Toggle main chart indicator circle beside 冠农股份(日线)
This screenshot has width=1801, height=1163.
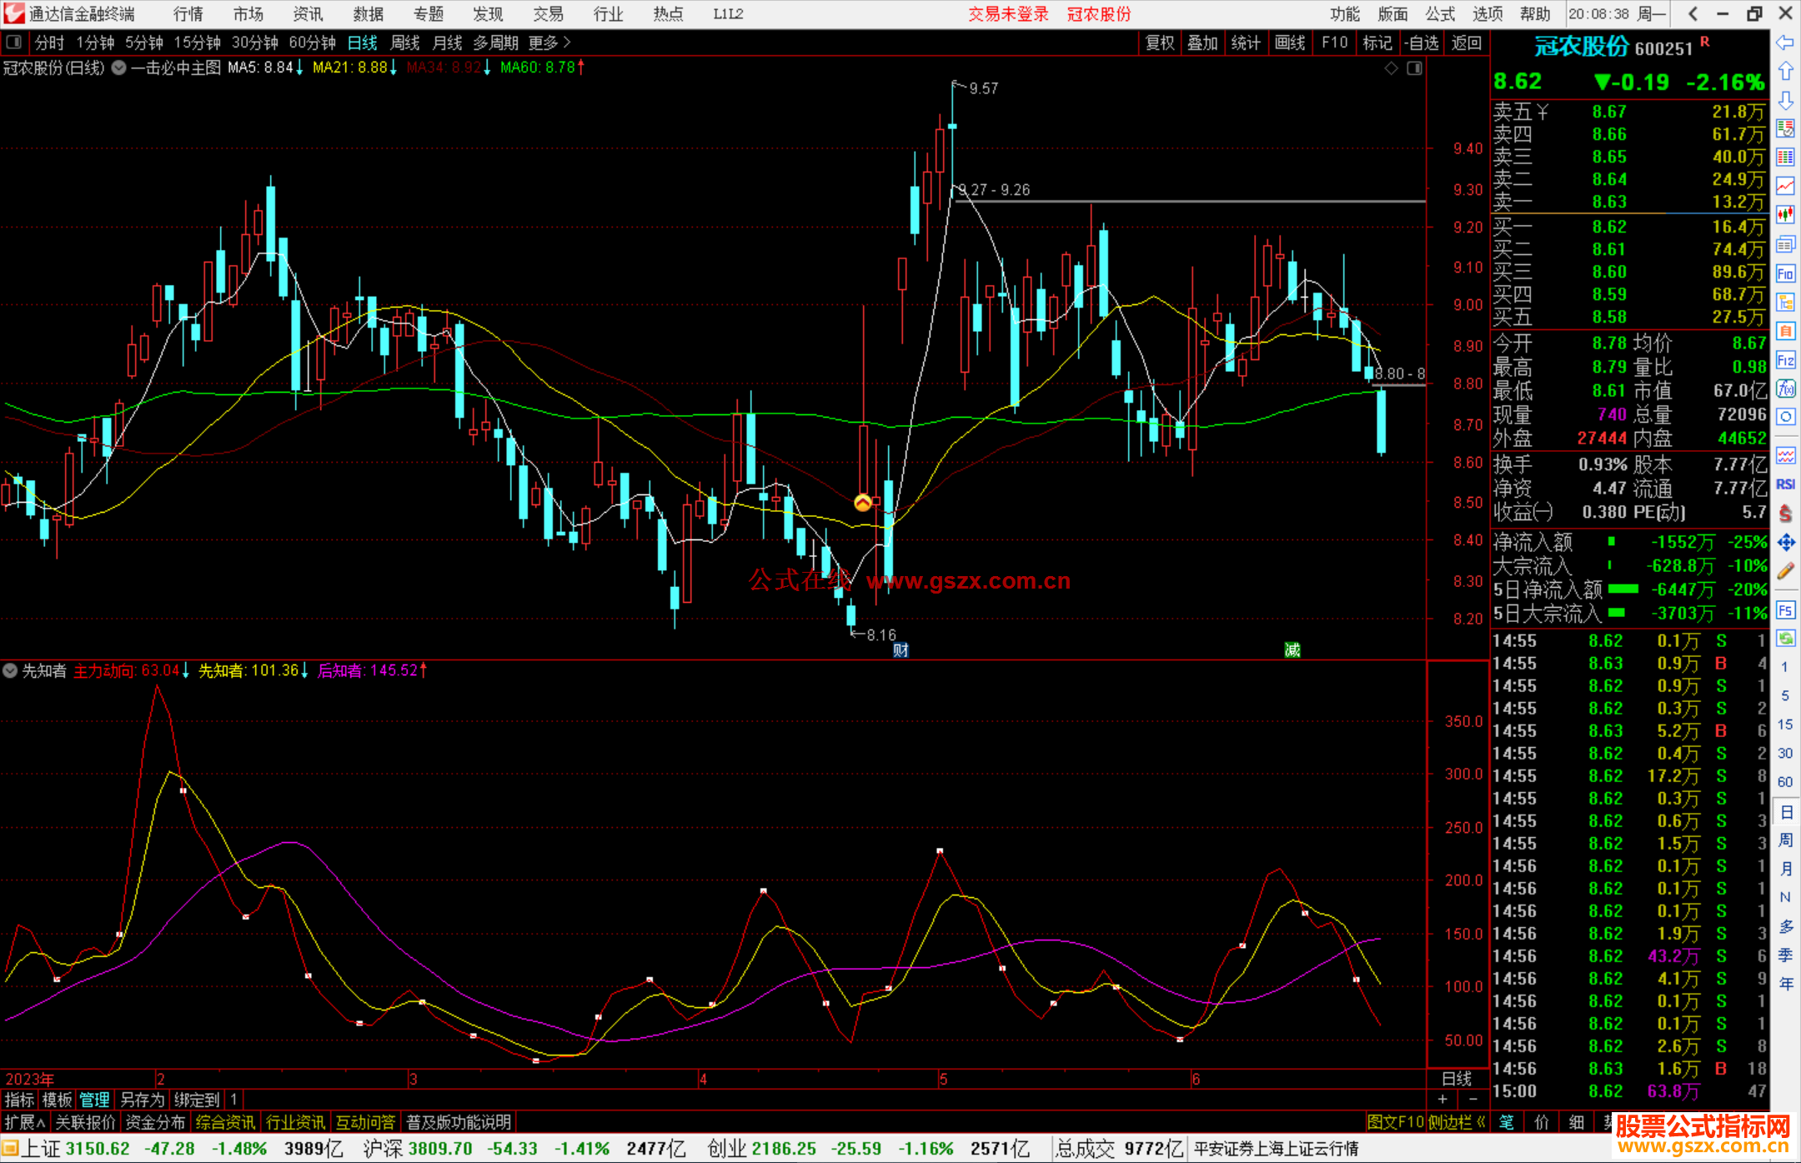tap(119, 68)
